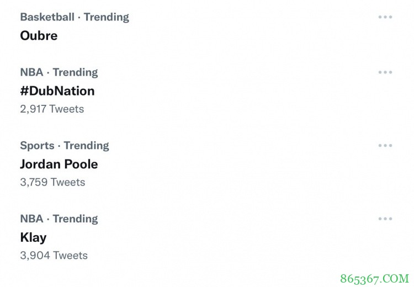414x287 pixels.
Task: Click the 3,904 Tweets count
Action: tap(54, 255)
